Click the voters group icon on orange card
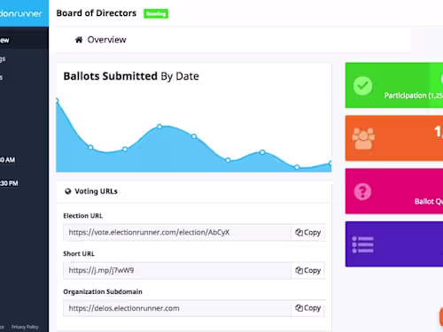 [363, 138]
